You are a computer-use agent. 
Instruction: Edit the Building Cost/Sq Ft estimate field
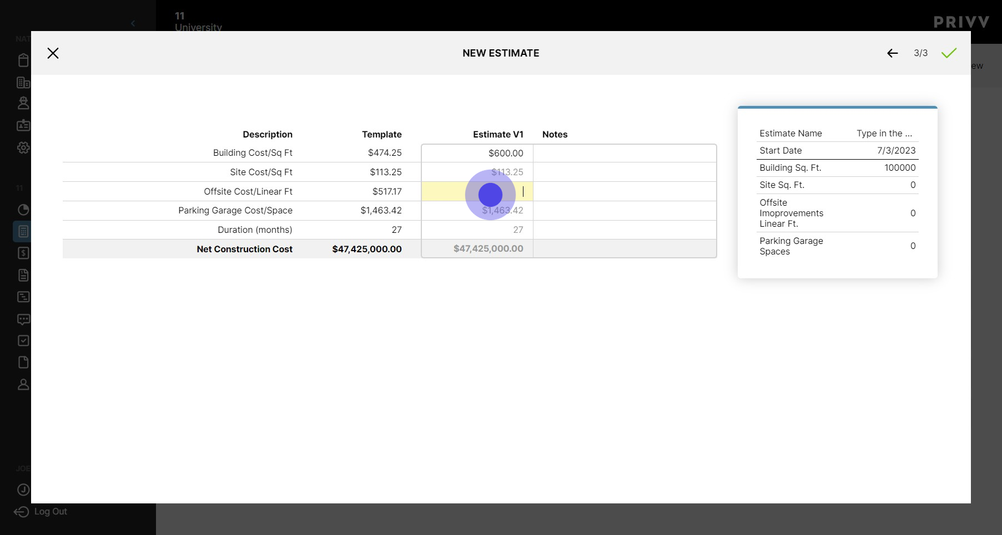[x=477, y=153]
